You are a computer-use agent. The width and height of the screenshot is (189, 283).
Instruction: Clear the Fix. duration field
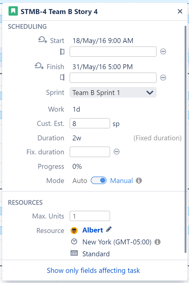[116, 152]
